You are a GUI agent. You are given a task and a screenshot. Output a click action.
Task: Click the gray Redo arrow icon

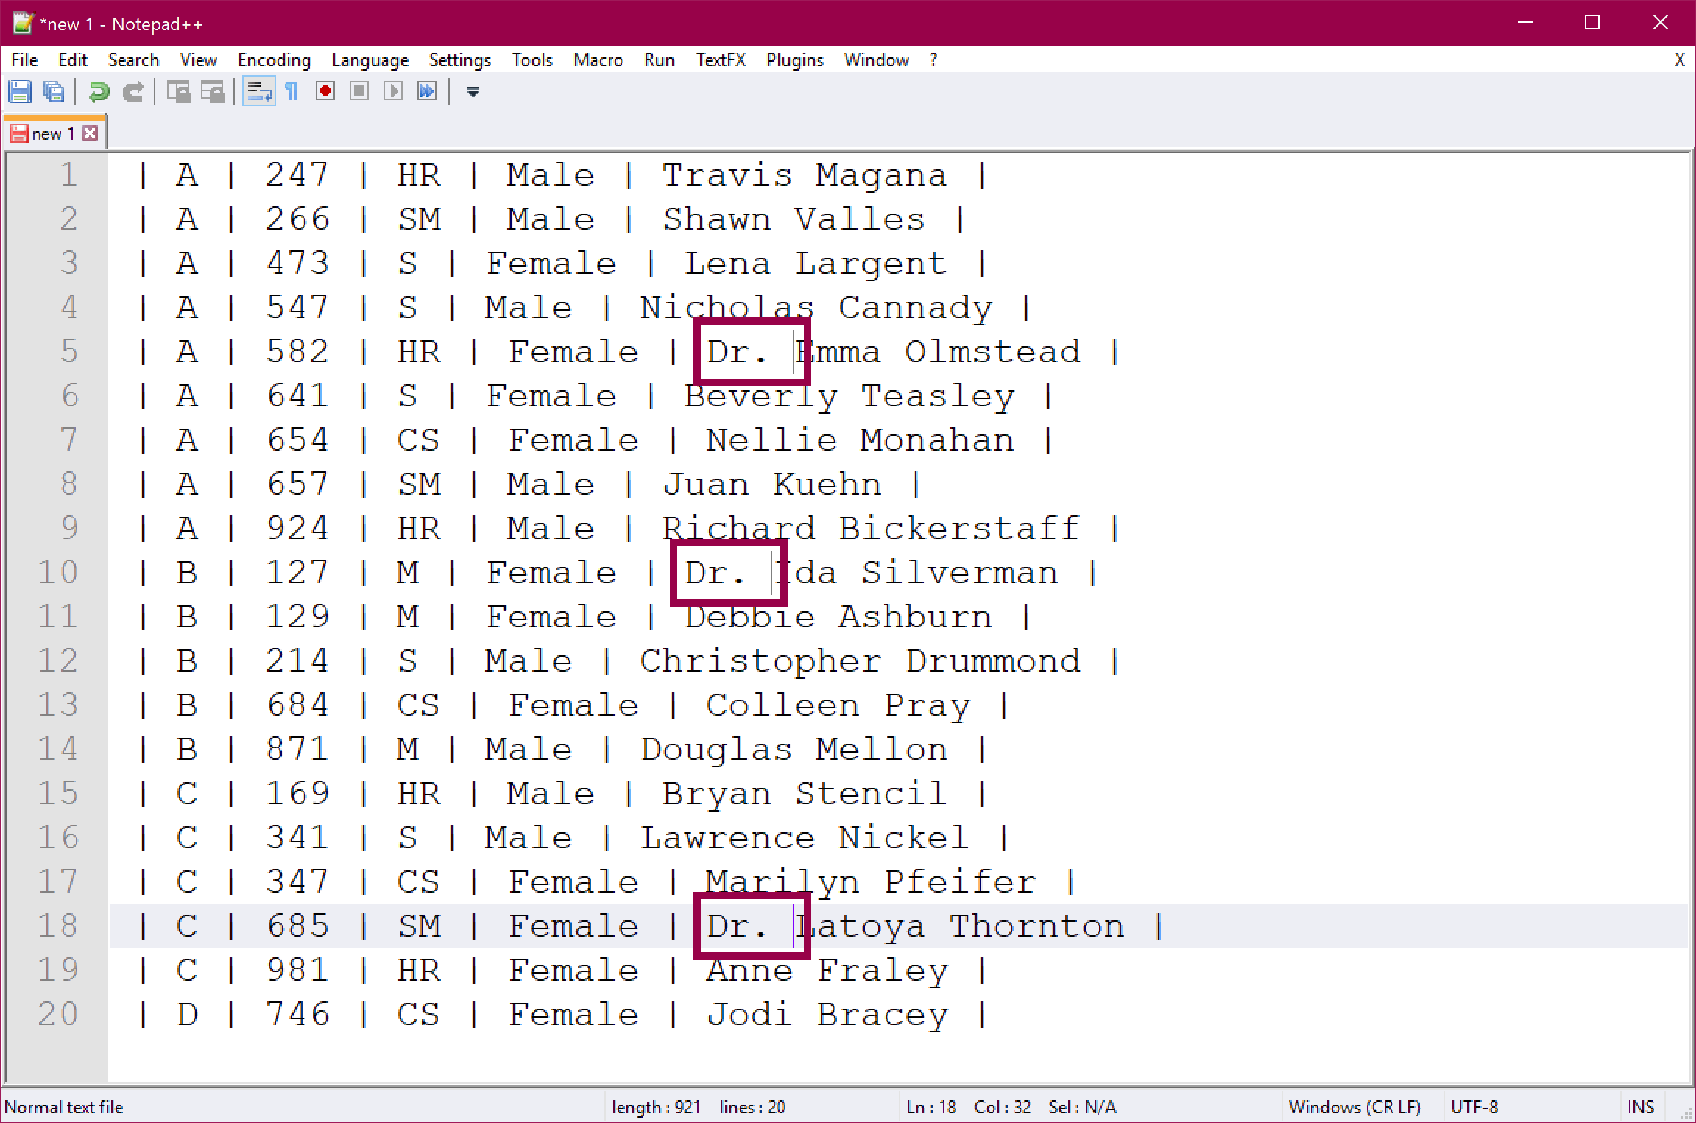pos(133,91)
